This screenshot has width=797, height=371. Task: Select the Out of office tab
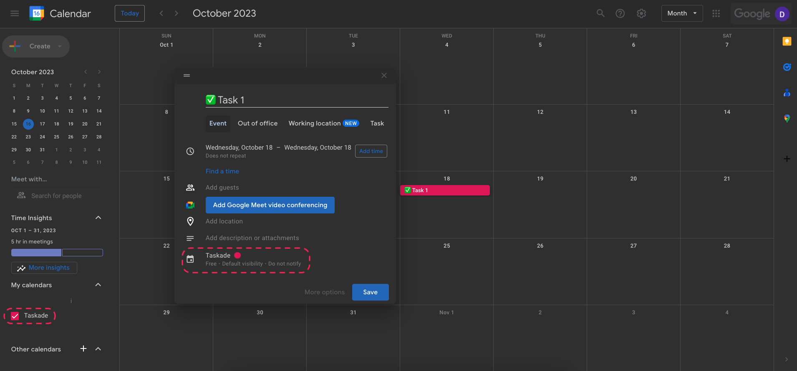click(x=257, y=123)
